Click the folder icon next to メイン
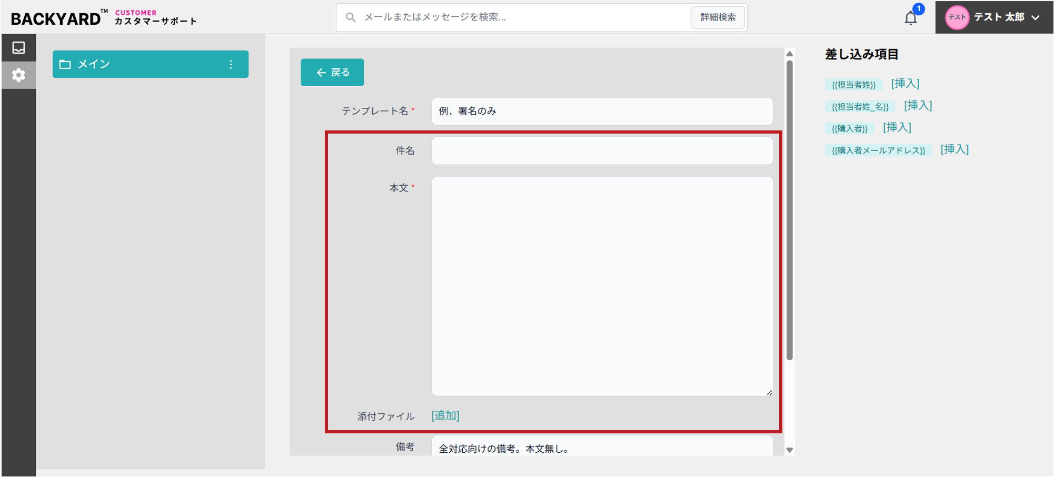The height and width of the screenshot is (477, 1054). point(65,64)
